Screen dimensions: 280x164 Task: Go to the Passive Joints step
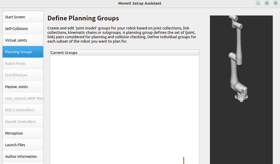click(x=23, y=87)
